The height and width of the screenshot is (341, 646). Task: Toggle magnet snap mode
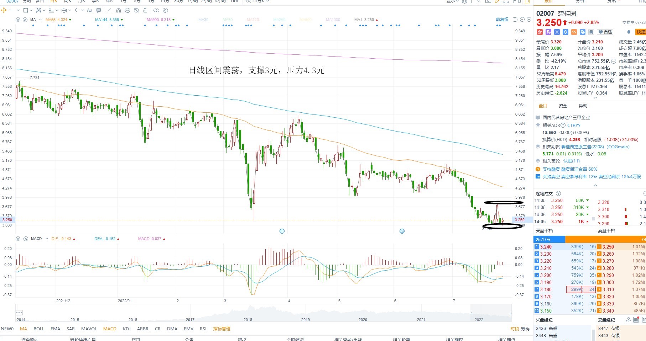click(119, 10)
